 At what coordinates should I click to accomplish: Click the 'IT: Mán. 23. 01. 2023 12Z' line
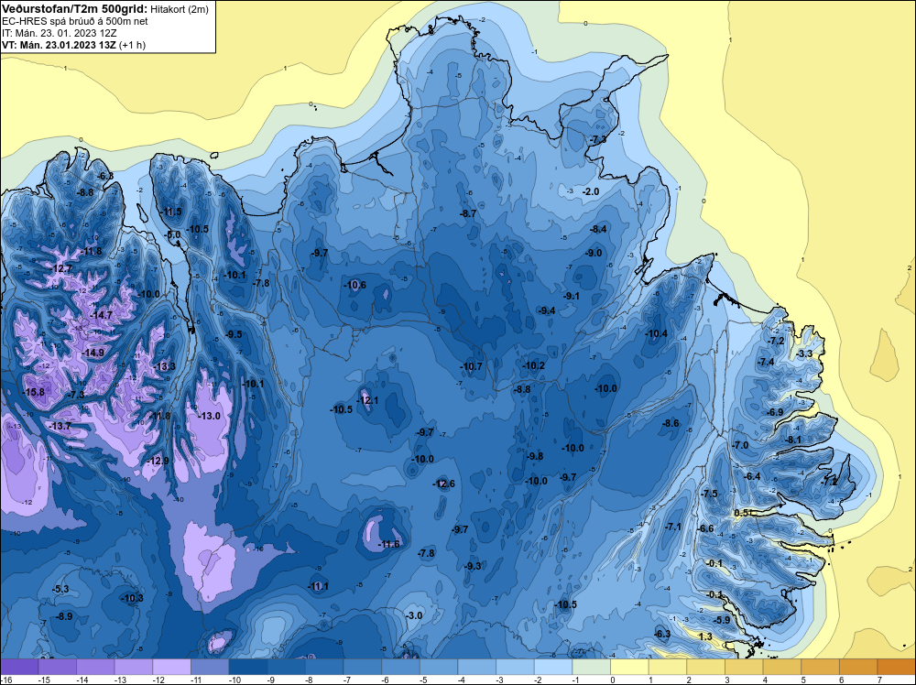pyautogui.click(x=59, y=33)
